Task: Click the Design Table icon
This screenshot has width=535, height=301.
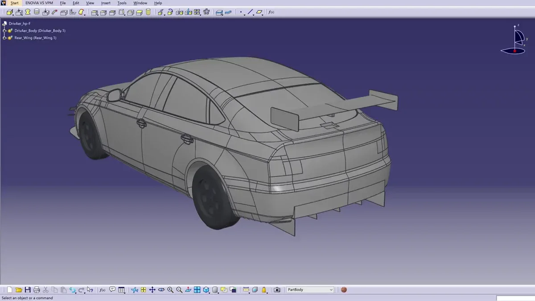Action: 121,290
